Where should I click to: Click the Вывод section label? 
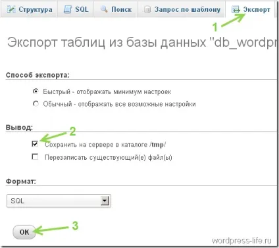[19, 128]
